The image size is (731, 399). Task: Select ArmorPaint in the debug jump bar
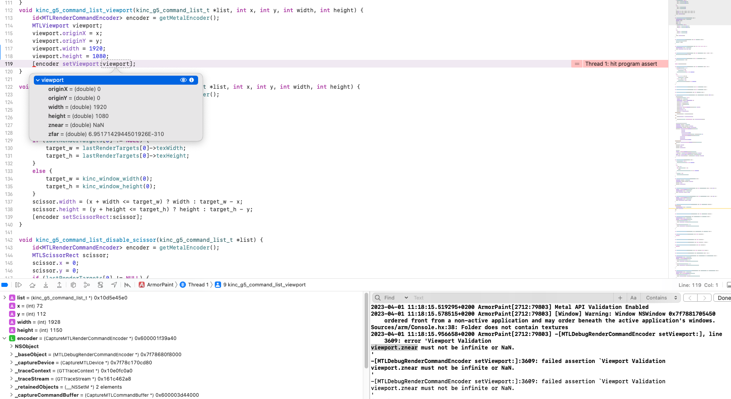[160, 285]
